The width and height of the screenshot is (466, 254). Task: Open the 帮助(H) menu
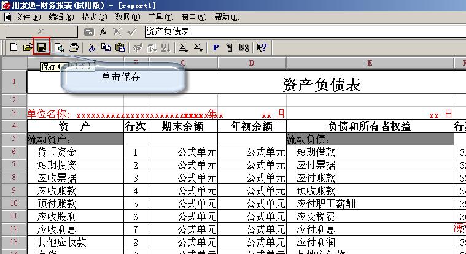tap(227, 17)
